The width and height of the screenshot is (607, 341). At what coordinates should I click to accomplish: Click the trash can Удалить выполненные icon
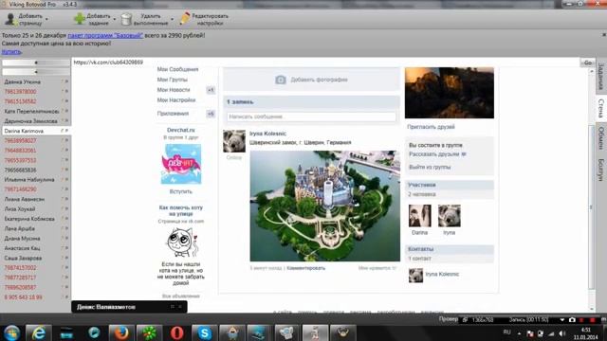126,19
